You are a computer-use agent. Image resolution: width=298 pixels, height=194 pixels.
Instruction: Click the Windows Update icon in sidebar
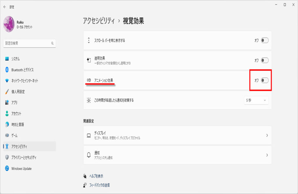pos(7,168)
